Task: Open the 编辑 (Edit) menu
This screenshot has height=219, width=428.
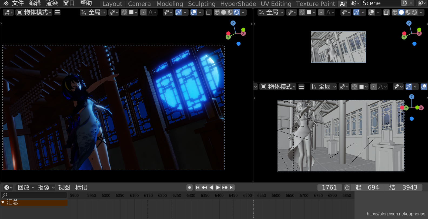Action: [x=35, y=3]
